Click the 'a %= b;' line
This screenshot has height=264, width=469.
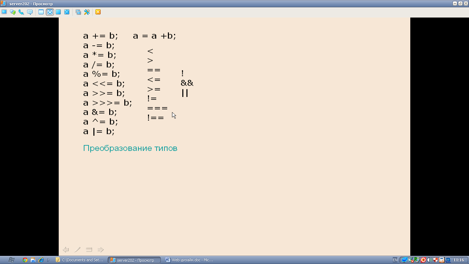pos(101,74)
